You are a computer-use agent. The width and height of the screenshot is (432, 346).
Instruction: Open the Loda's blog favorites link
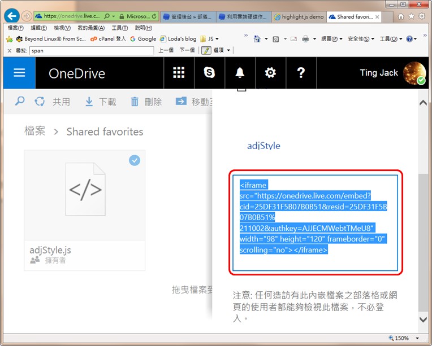(x=178, y=39)
